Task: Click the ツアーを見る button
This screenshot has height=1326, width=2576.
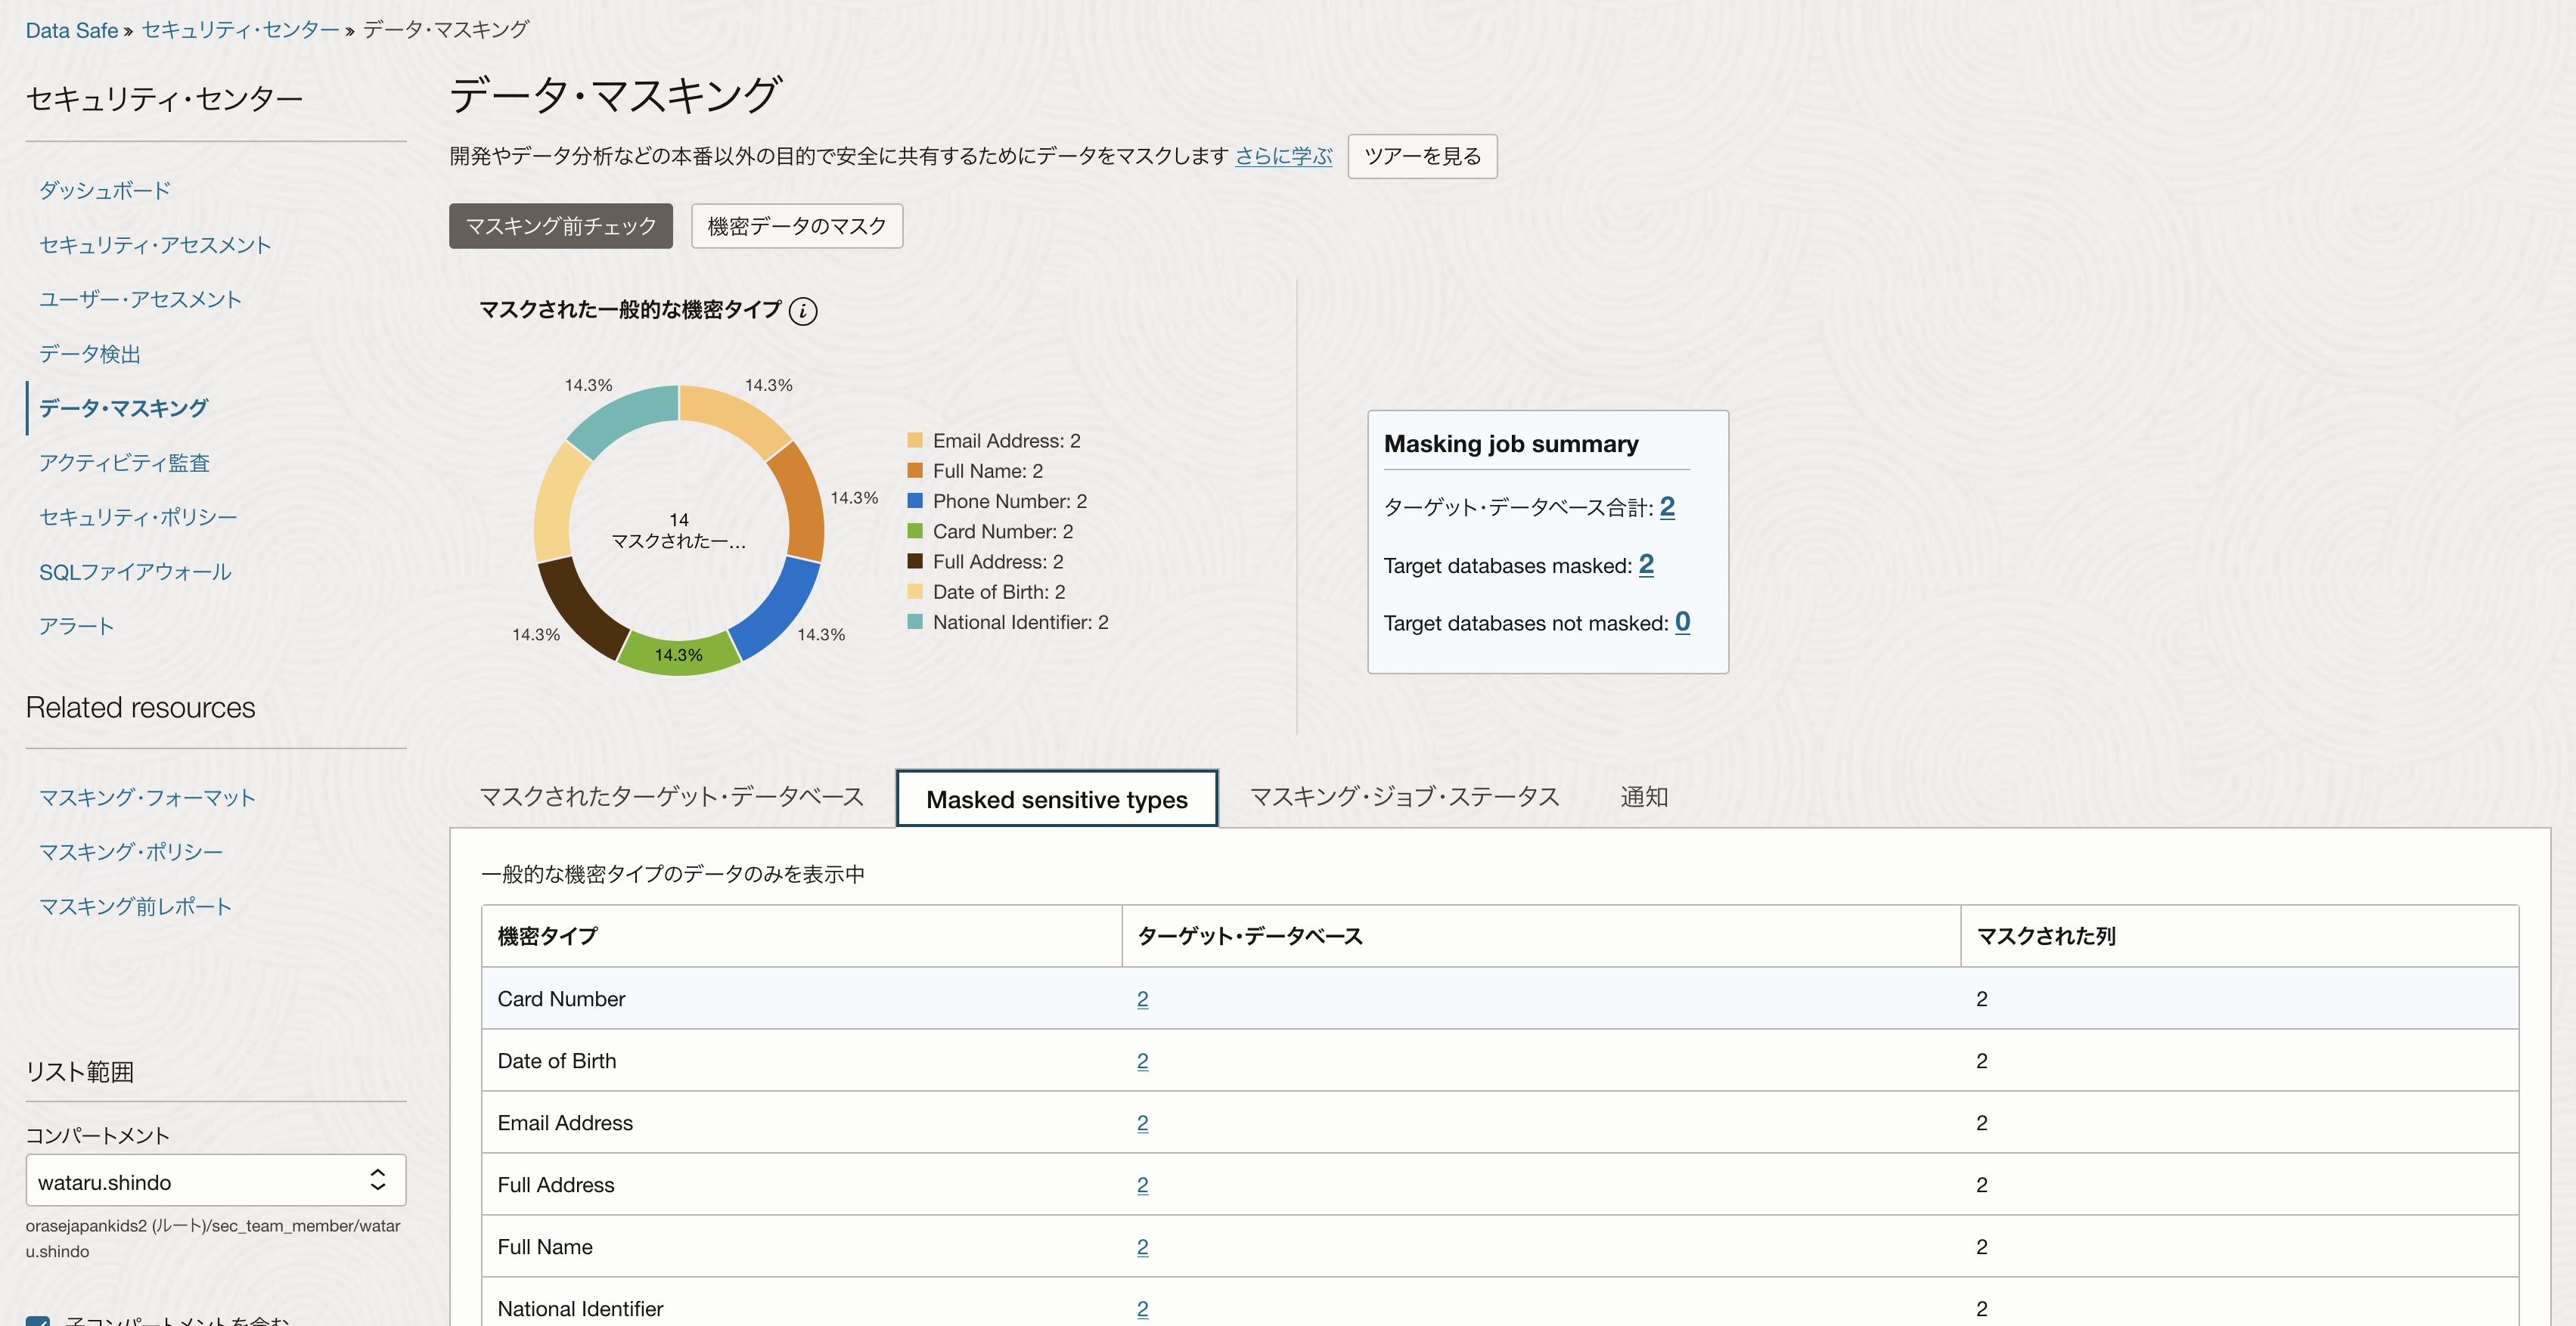Action: tap(1421, 156)
